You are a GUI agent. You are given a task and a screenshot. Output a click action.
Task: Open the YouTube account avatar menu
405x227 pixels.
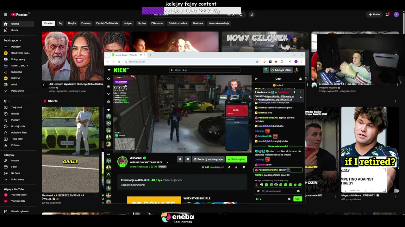(396, 15)
